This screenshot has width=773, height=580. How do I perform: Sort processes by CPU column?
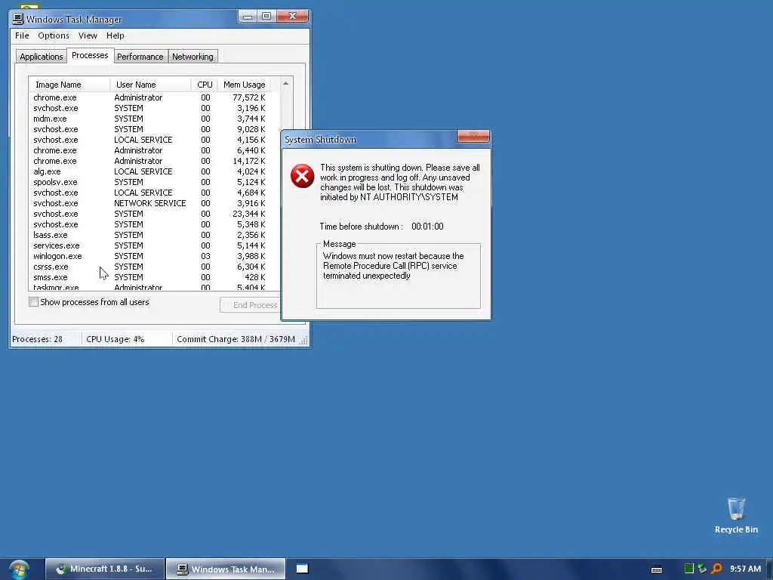[204, 85]
